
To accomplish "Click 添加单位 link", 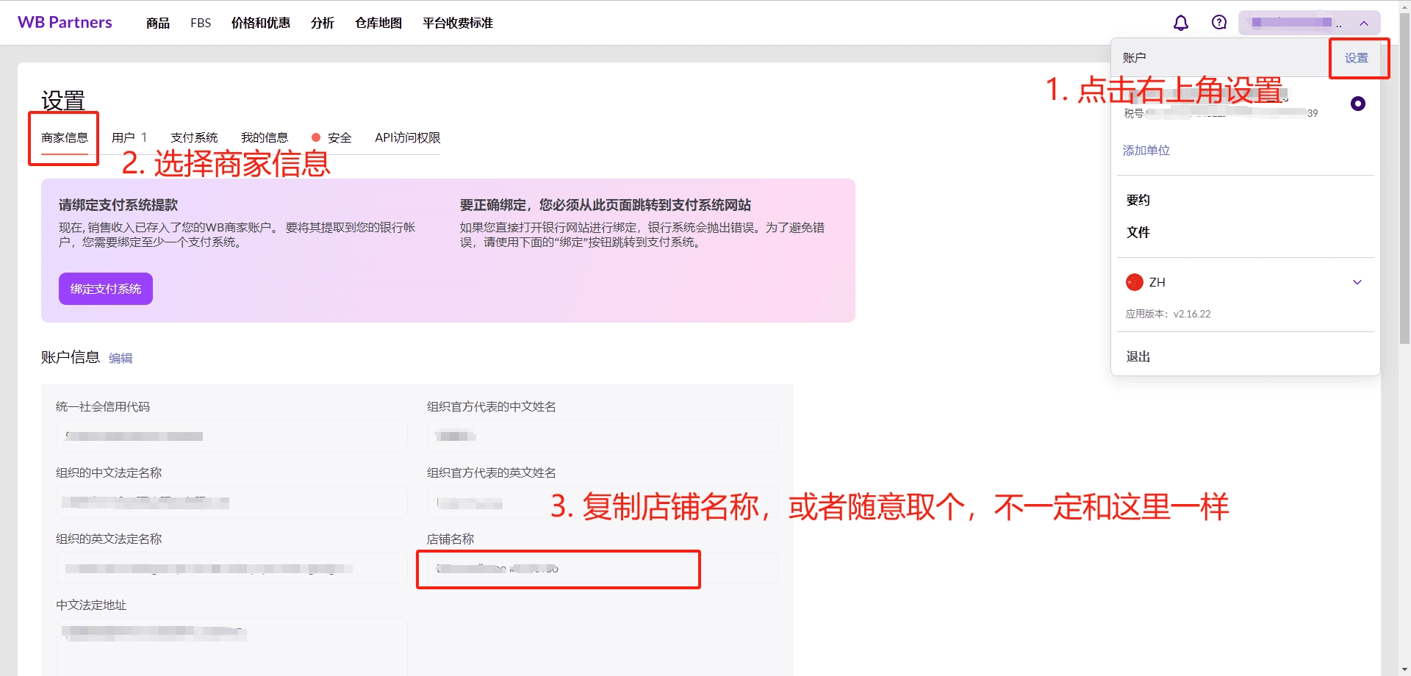I will [x=1146, y=151].
